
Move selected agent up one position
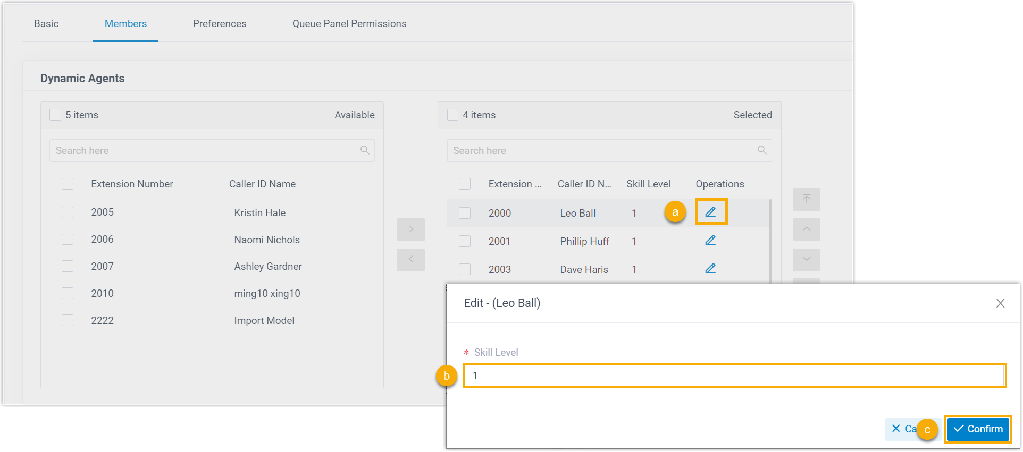806,229
